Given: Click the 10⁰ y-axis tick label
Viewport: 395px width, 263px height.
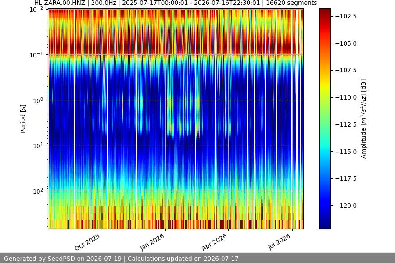Looking at the screenshot, I should 38,100.
